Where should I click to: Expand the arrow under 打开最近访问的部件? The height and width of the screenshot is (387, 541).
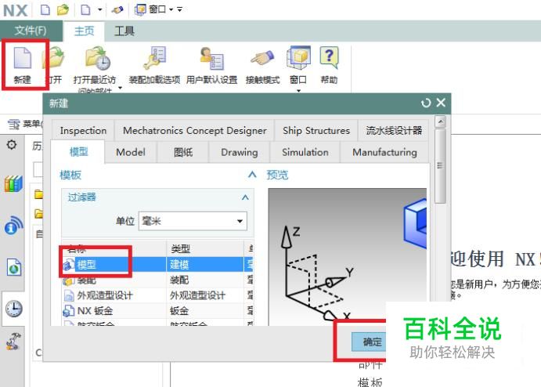click(x=120, y=89)
